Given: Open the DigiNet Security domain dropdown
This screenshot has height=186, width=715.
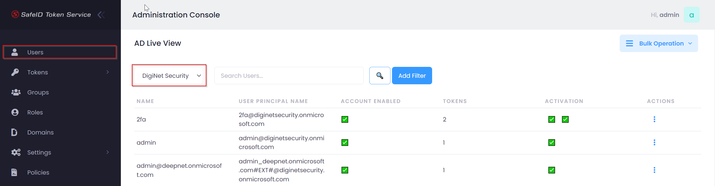Looking at the screenshot, I should point(169,76).
